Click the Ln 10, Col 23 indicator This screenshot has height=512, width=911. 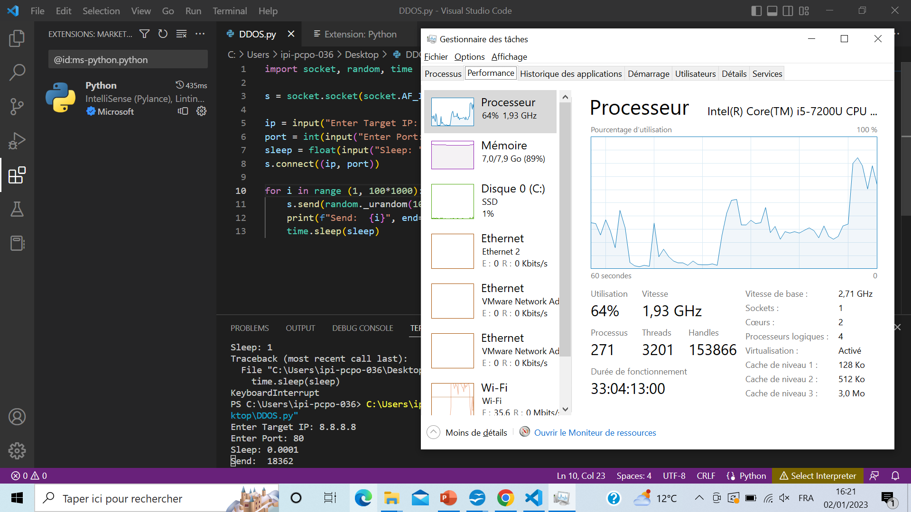click(581, 475)
